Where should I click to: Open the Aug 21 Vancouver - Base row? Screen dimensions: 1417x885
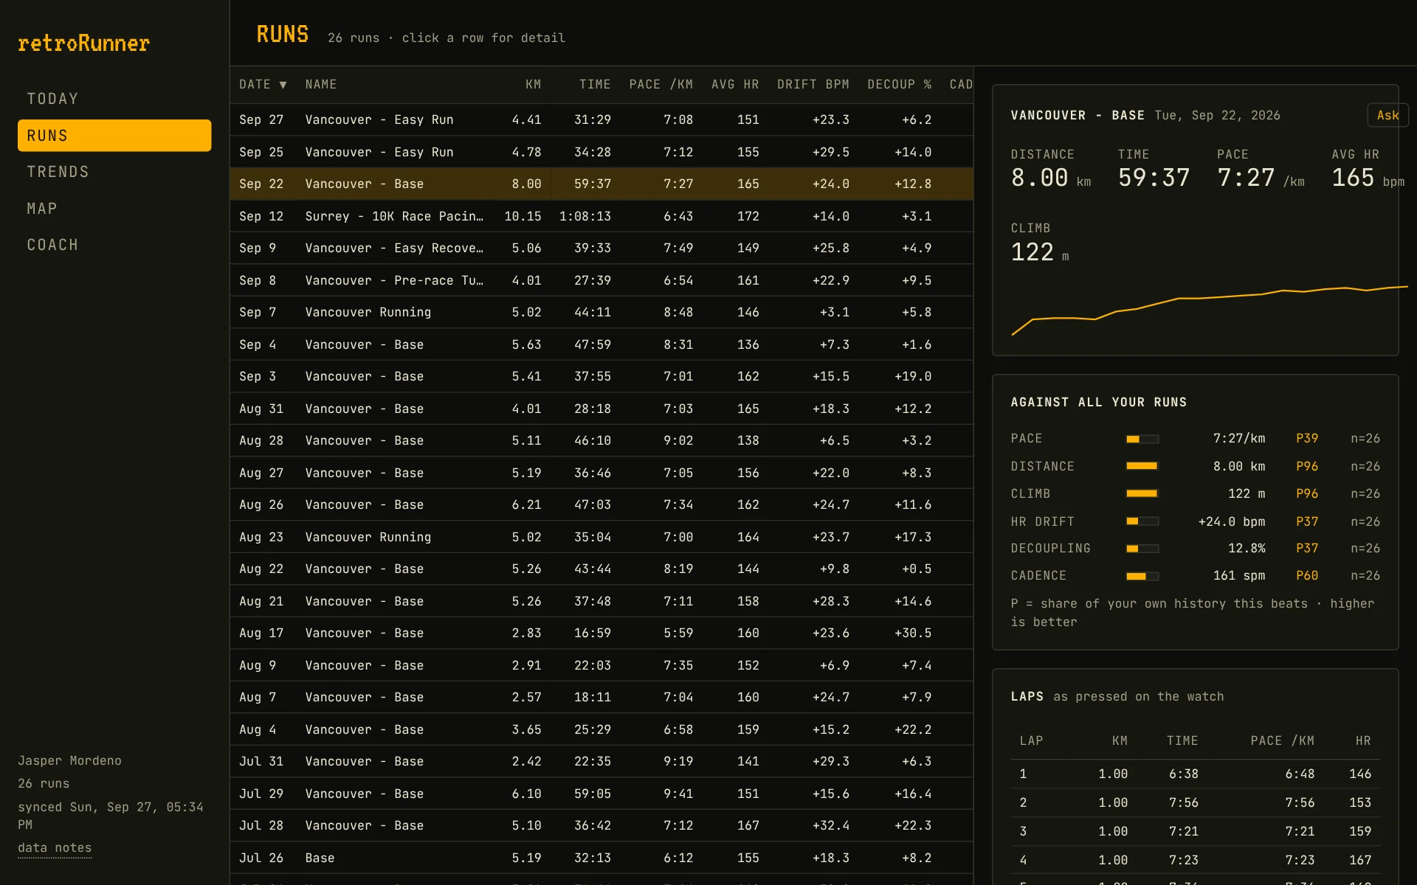[x=601, y=601]
